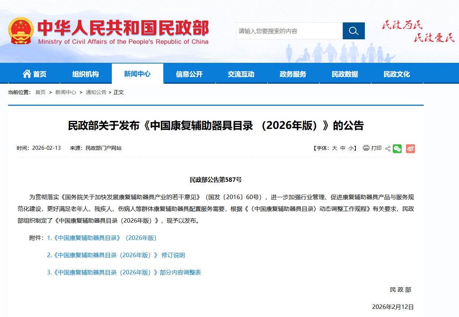The width and height of the screenshot is (459, 317).
Task: Share the article via the WeChat icon
Action: (397, 148)
